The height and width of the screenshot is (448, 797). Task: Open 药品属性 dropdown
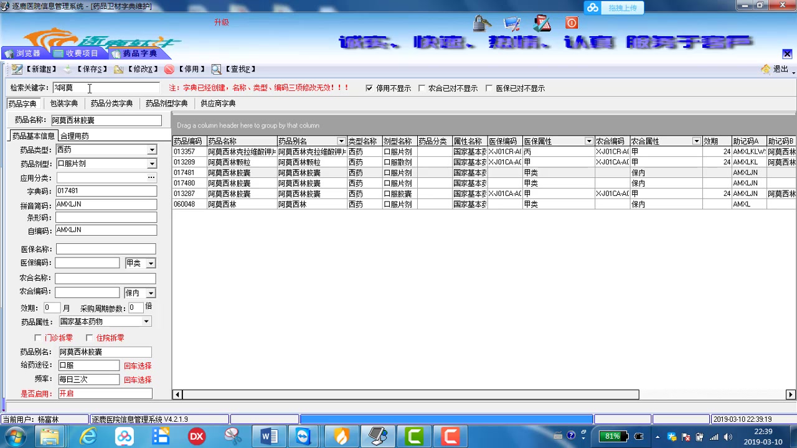point(146,322)
